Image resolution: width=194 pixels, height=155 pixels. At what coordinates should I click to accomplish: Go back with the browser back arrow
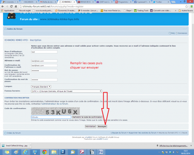click(x=3, y=6)
